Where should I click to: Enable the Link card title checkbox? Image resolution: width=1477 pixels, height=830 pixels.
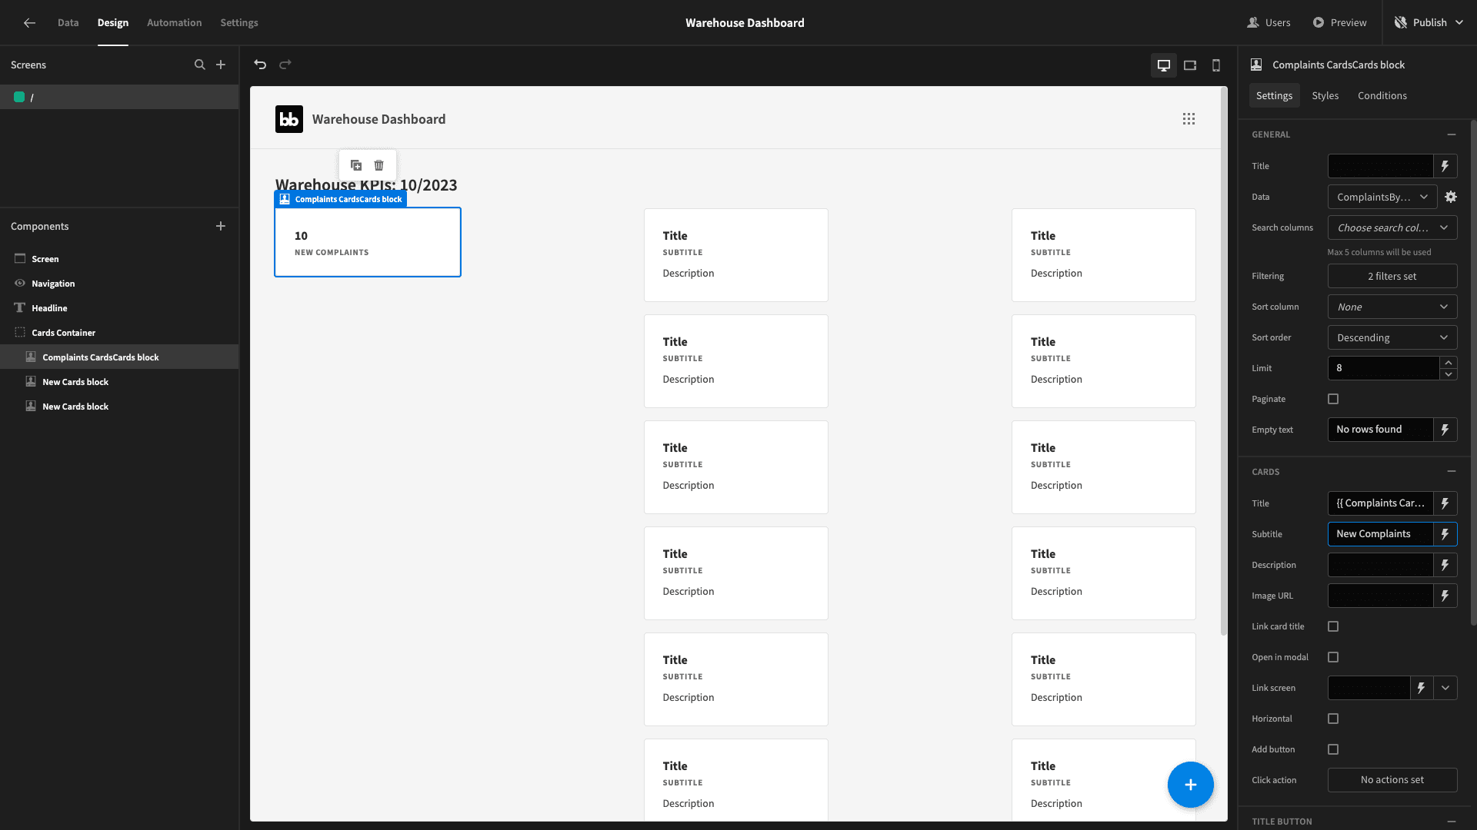click(x=1333, y=626)
